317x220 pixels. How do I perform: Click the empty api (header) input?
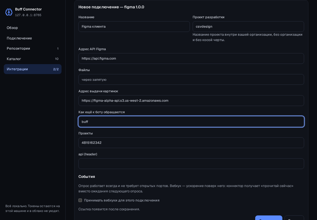pos(191,163)
